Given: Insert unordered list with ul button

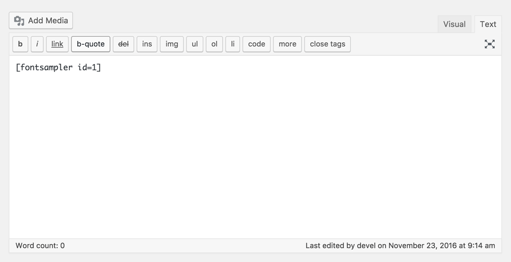Looking at the screenshot, I should point(195,44).
